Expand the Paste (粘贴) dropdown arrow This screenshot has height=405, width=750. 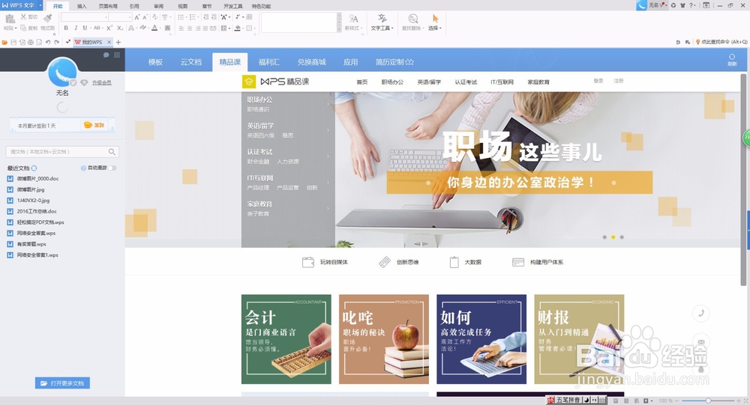[15, 28]
